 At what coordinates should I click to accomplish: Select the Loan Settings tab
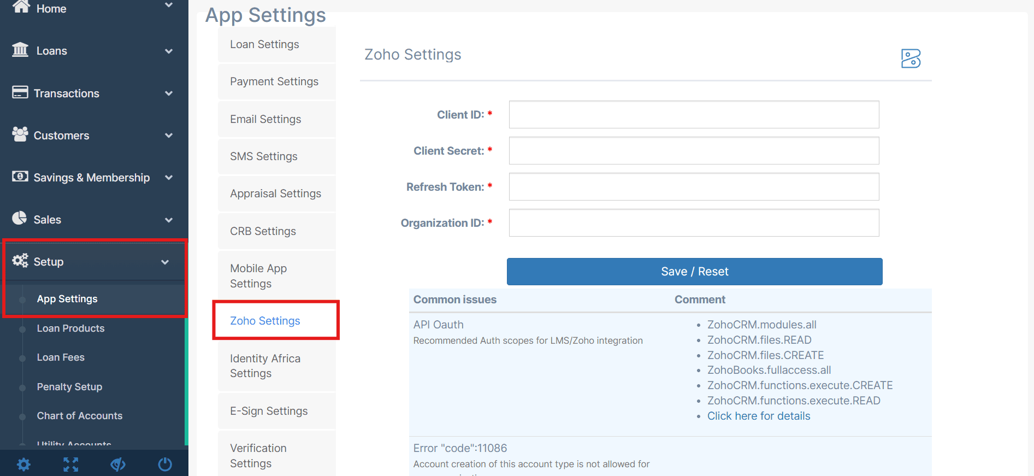[x=277, y=44]
